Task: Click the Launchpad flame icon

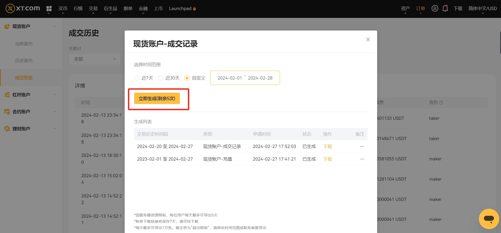Action: pos(194,8)
